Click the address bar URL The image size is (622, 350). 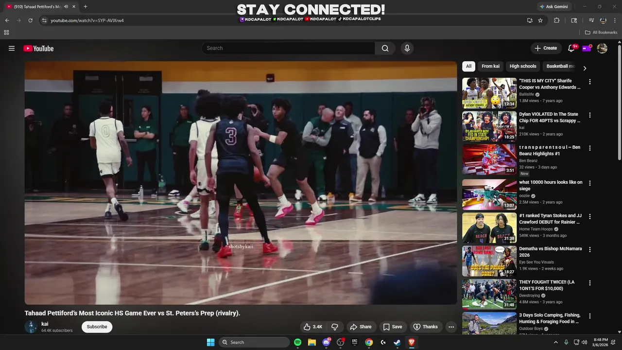coord(87,20)
